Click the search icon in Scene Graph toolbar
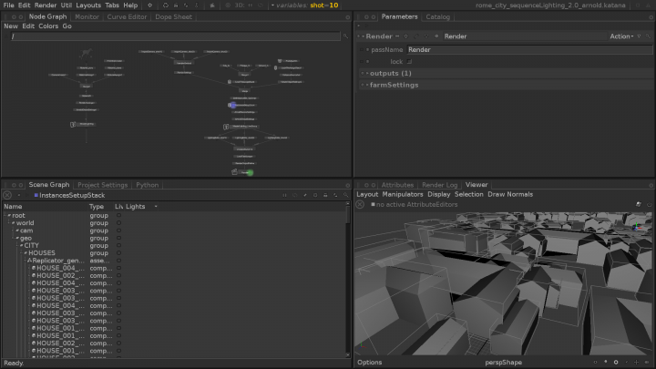The height and width of the screenshot is (369, 656). tap(345, 195)
